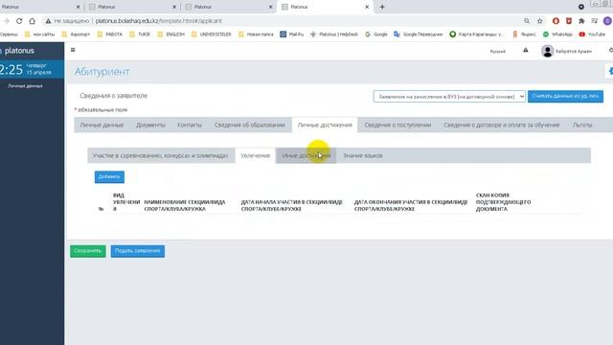The image size is (613, 345).
Task: Click the not-secure warning icon
Action: pos(48,21)
